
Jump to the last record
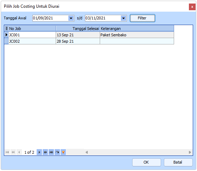pos(51,152)
